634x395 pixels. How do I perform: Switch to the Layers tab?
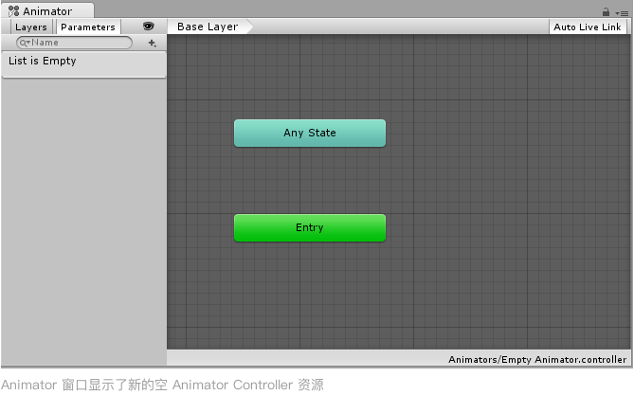(30, 27)
